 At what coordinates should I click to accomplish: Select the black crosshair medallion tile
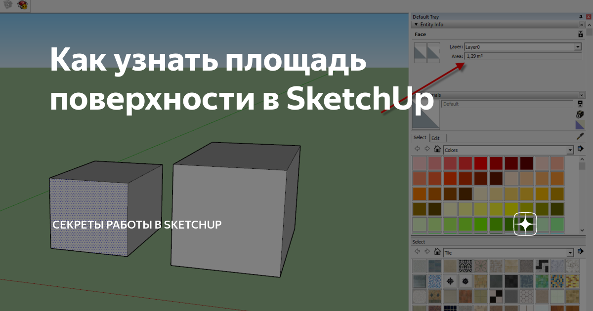pyautogui.click(x=450, y=281)
